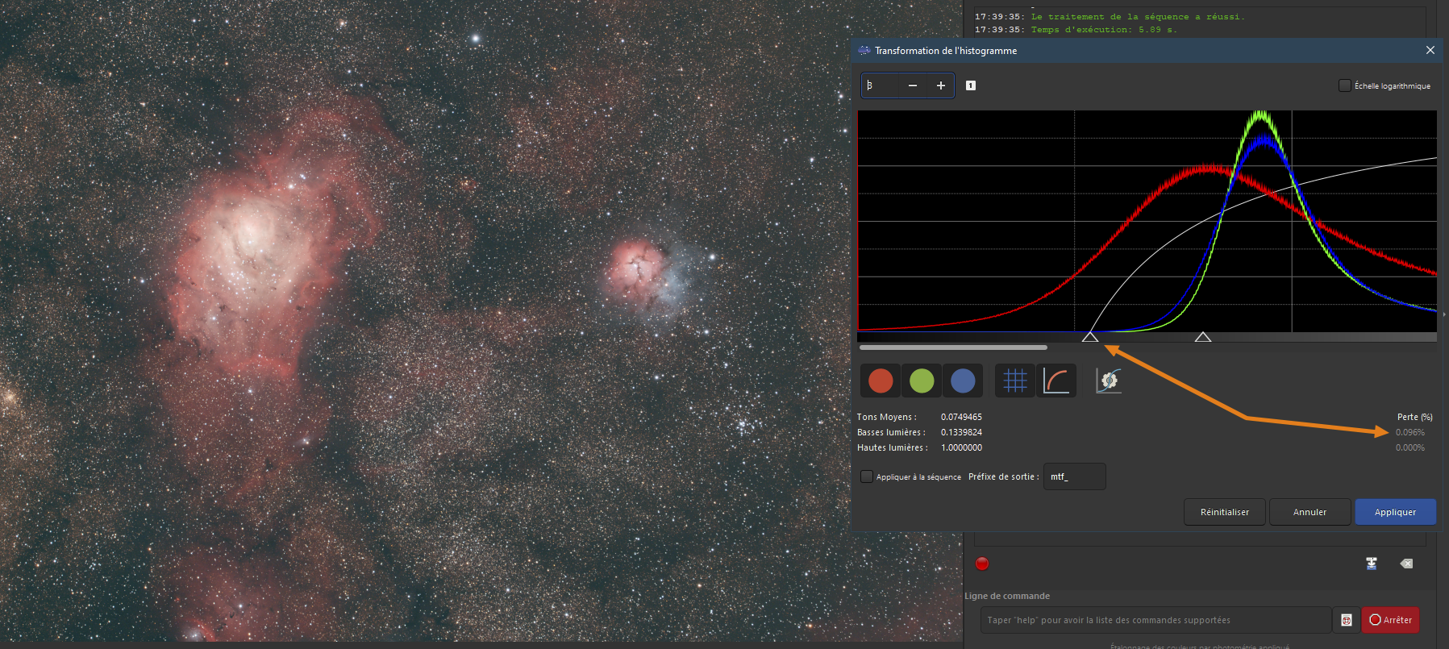Check Appliquer à la séquence checkbox
The image size is (1449, 649).
[x=867, y=476]
